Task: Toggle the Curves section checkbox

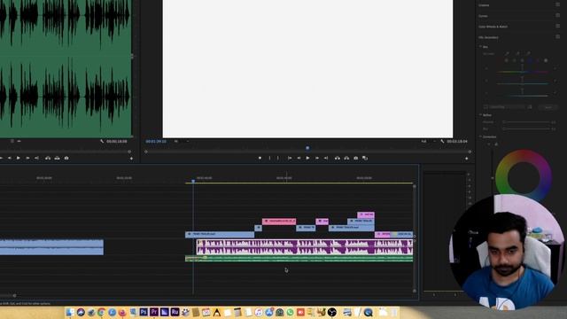Action: (558, 16)
